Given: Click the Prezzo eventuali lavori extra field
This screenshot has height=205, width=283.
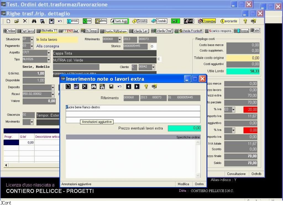Looking at the screenshot, I should 184,128.
